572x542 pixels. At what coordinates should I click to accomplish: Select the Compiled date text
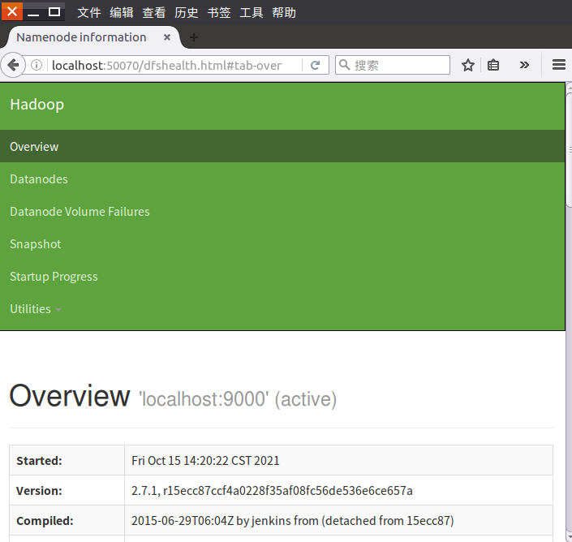293,521
